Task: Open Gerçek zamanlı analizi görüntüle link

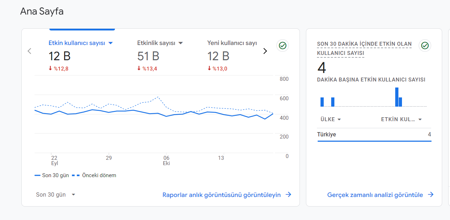Action: tap(375, 195)
